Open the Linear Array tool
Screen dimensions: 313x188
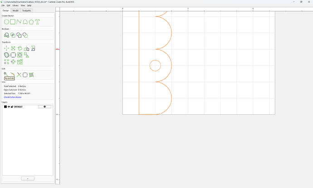tap(7, 62)
